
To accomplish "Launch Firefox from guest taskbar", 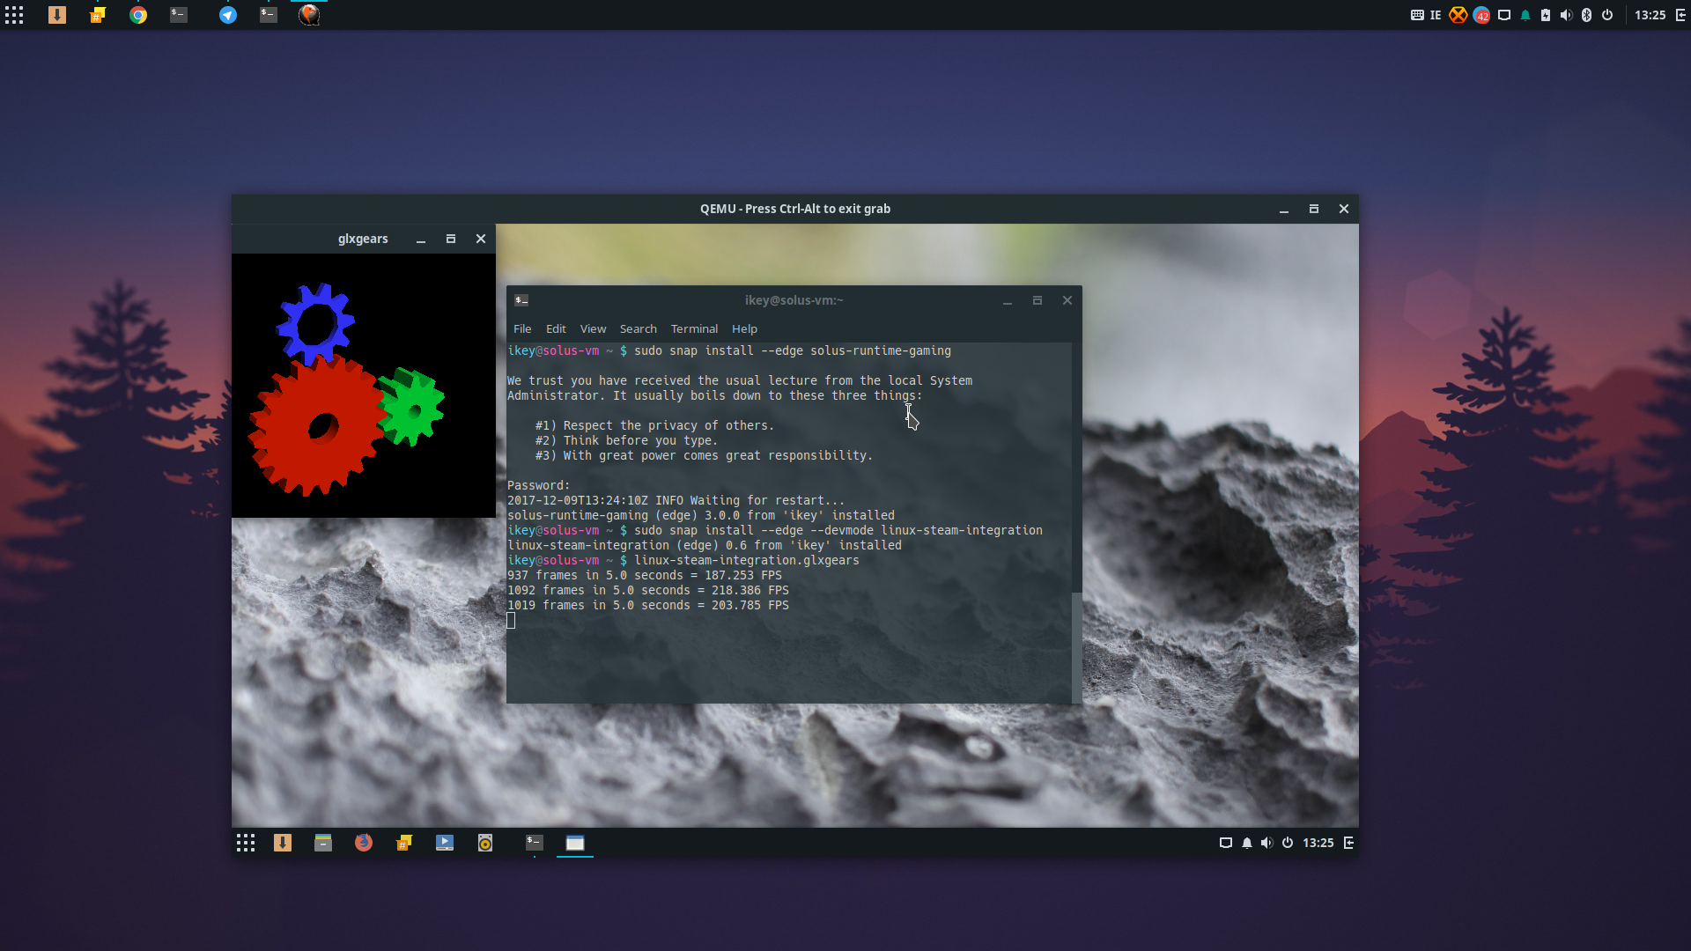I will pos(364,843).
